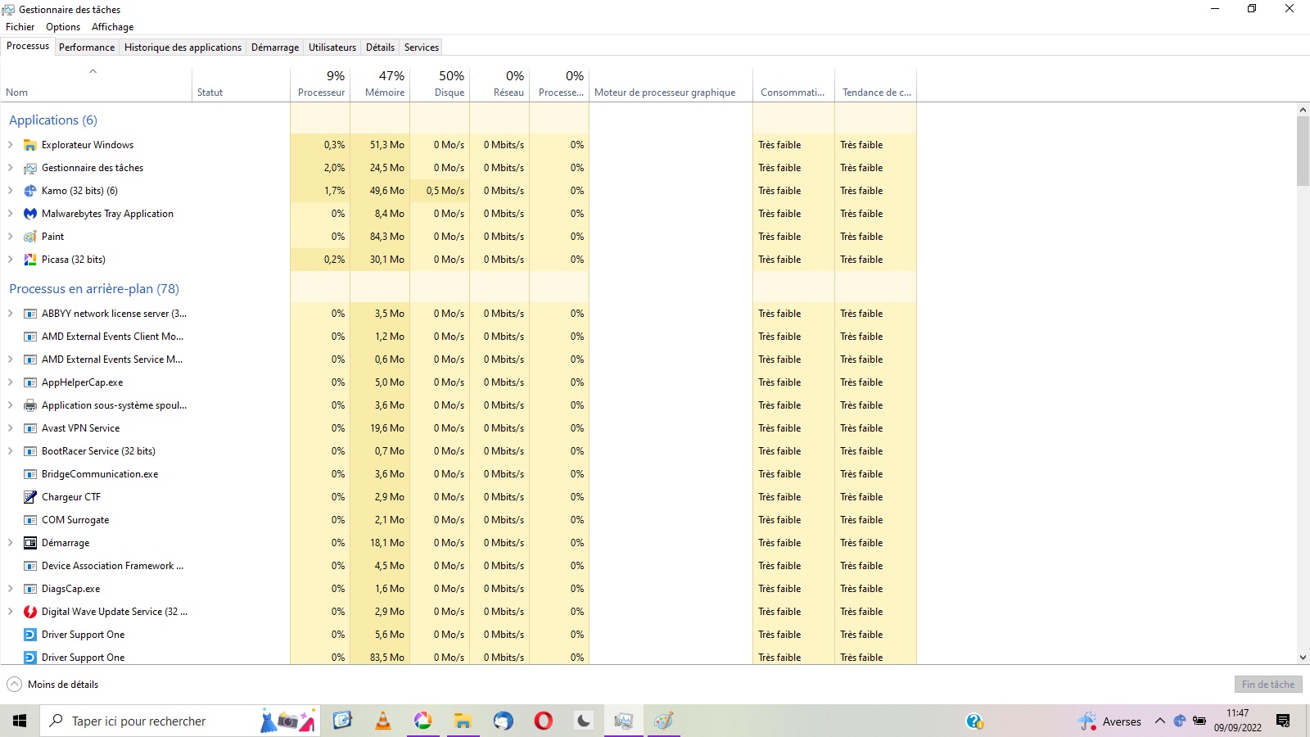Click the Démarrage process icon

coord(30,543)
